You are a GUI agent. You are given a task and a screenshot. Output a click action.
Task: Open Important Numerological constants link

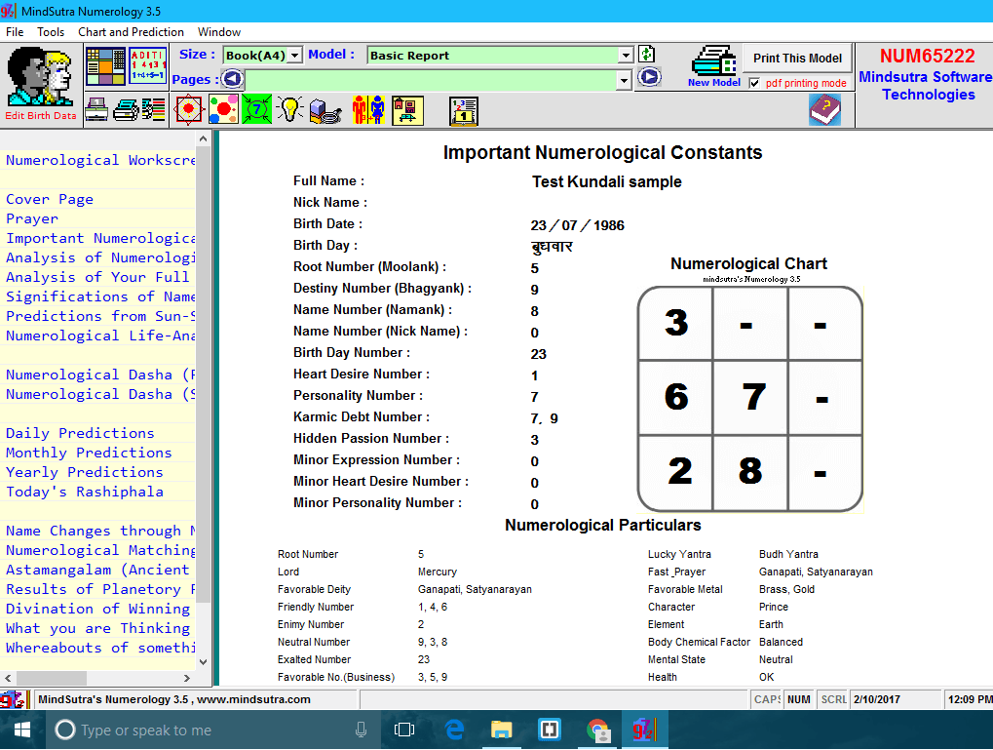point(100,238)
